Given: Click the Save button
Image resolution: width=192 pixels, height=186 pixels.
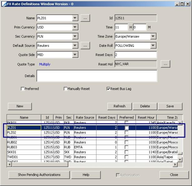Looking at the screenshot, I should (x=170, y=106).
